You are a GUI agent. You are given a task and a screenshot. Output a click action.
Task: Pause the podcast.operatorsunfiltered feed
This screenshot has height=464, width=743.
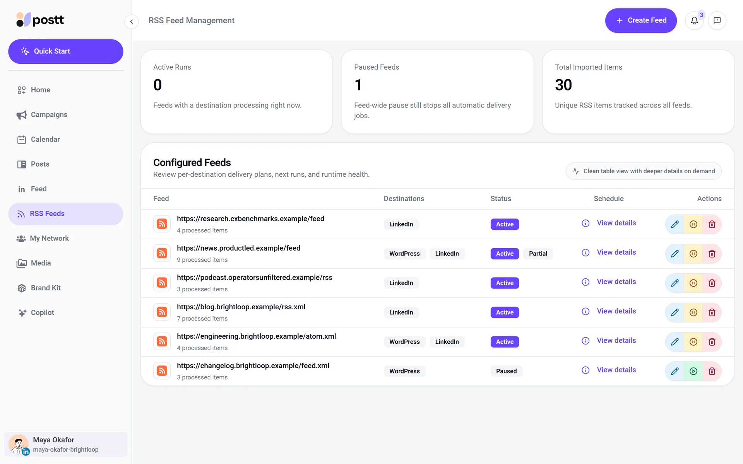693,283
